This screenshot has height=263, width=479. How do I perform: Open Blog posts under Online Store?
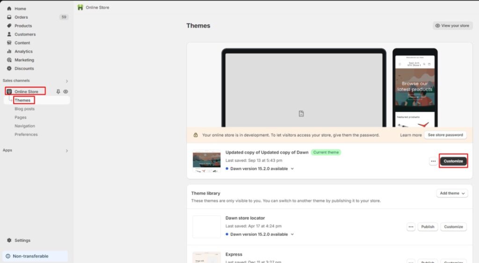(x=24, y=109)
